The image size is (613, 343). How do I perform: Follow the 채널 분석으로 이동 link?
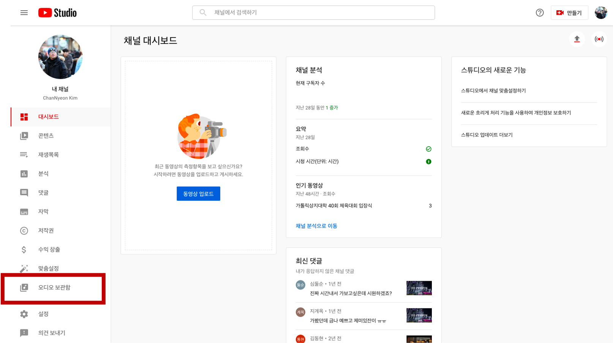(x=316, y=226)
